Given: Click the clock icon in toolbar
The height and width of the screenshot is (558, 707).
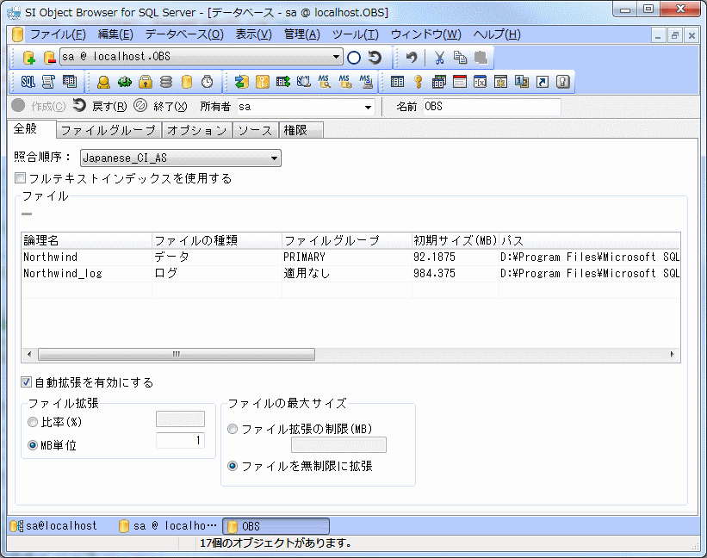Looking at the screenshot, I should pyautogui.click(x=207, y=82).
